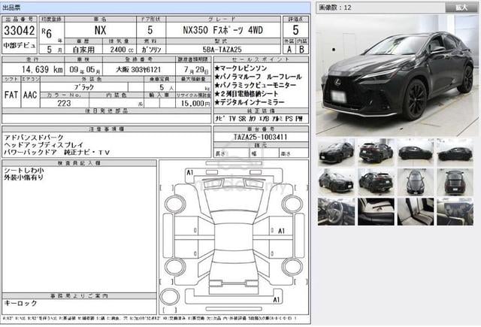This screenshot has width=481, height=327.
Task: Select the dashboard interior thumbnail
Action: tap(455, 212)
